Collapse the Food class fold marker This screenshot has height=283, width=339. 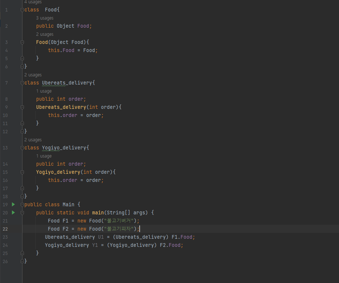22,10
